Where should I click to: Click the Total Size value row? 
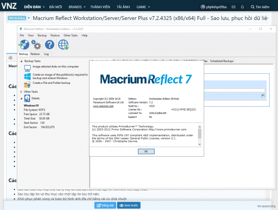(36, 118)
